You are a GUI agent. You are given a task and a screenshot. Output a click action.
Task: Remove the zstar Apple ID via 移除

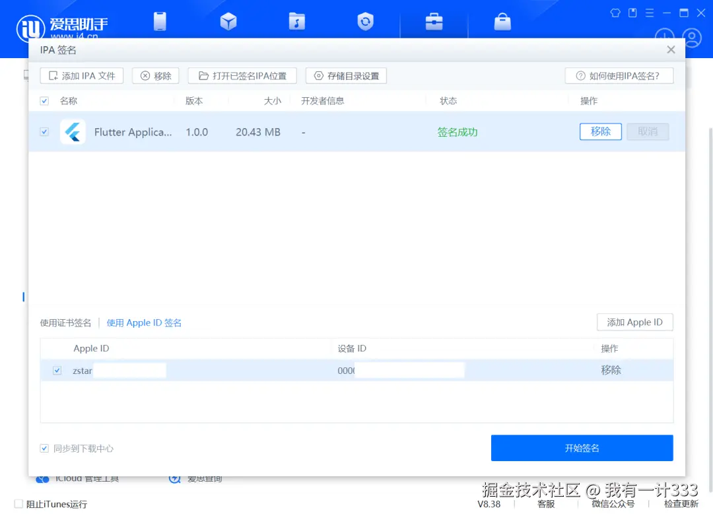611,370
